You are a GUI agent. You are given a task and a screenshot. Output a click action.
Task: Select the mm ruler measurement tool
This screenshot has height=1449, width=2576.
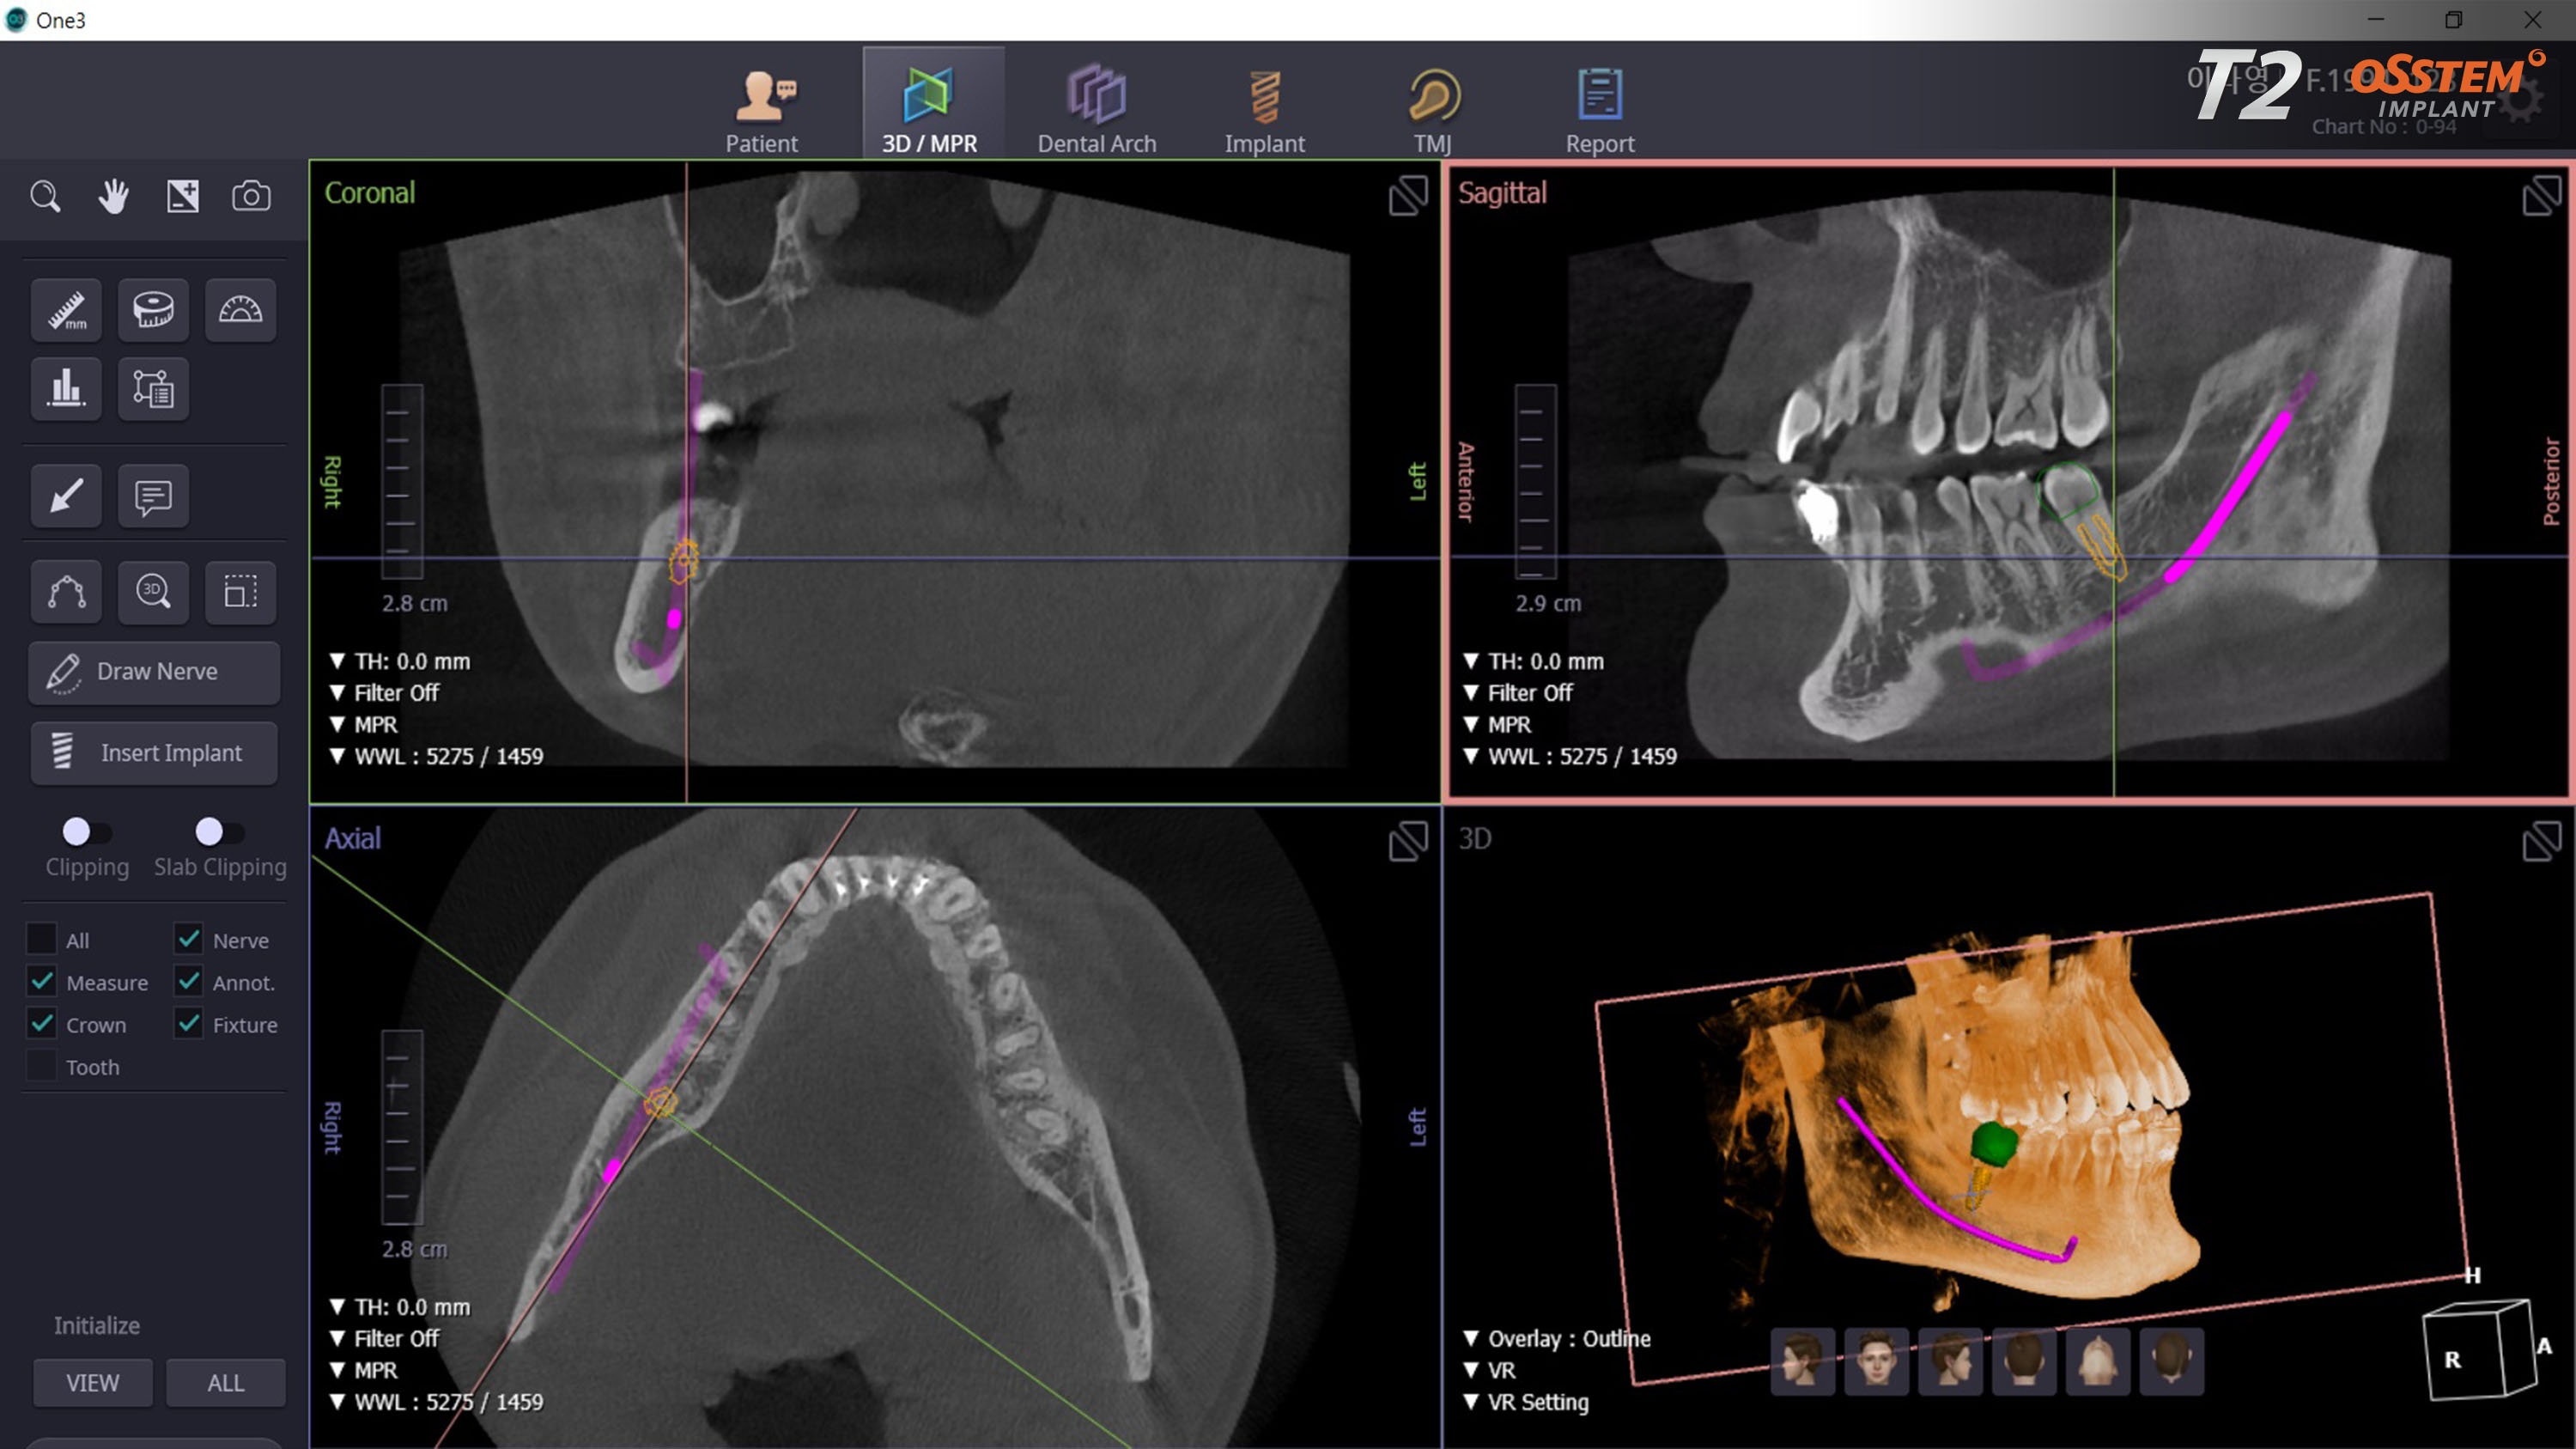point(66,310)
